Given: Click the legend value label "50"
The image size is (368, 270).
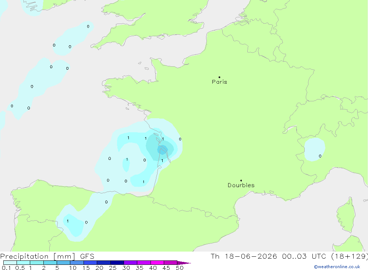Looking at the screenshot, I should tap(180, 268).
